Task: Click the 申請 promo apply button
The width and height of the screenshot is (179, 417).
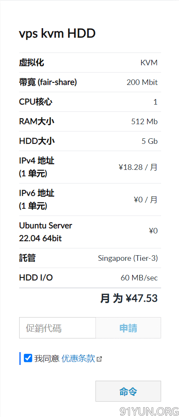Action: 128,328
